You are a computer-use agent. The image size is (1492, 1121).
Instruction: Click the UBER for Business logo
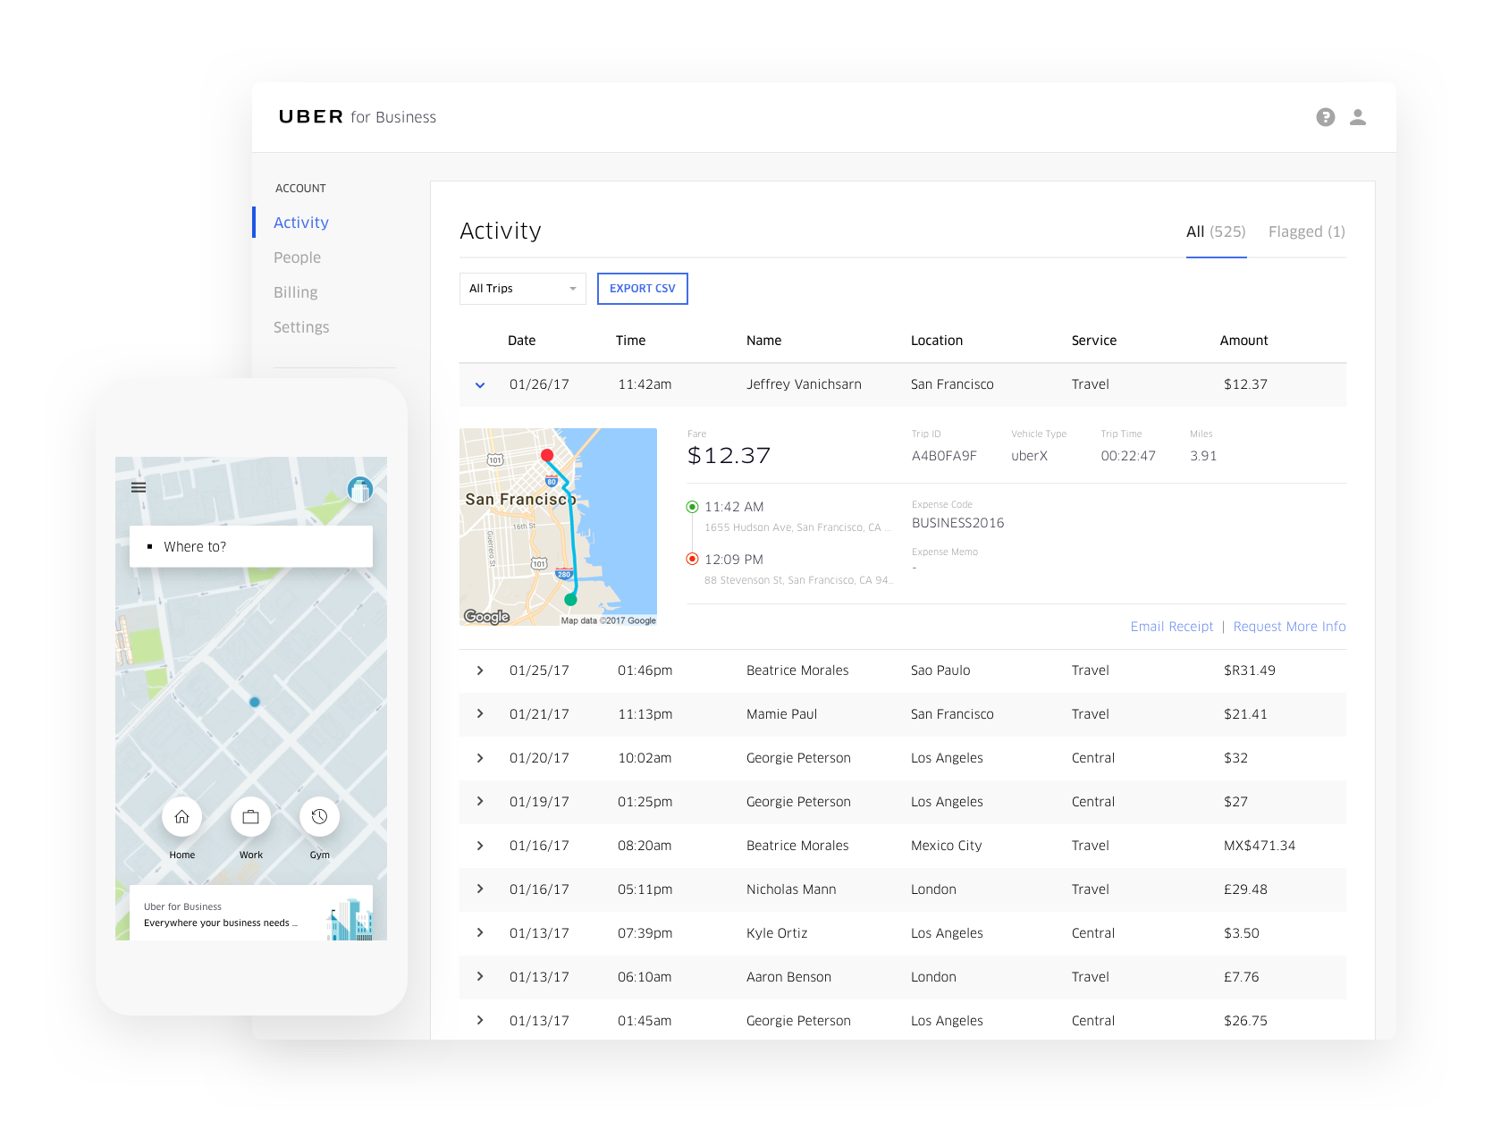pyautogui.click(x=356, y=116)
